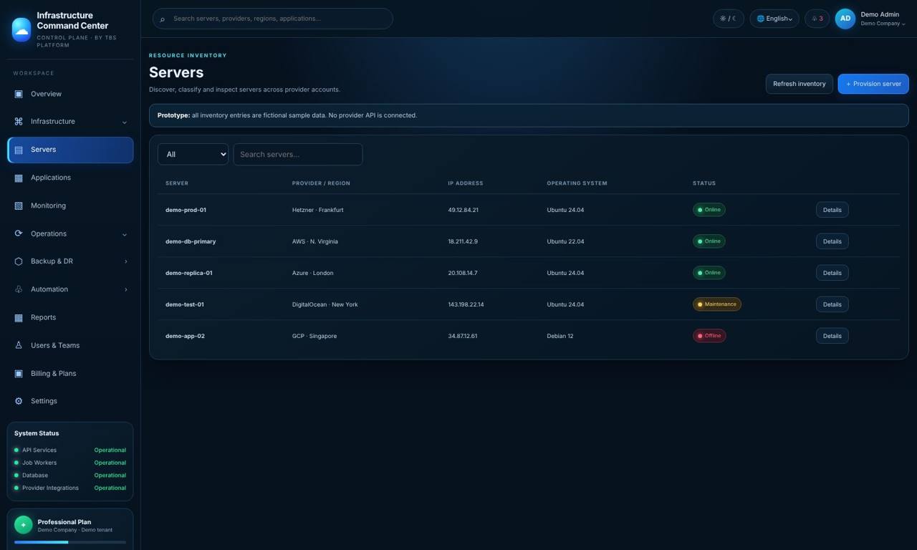The image size is (917, 550).
Task: Open the All status filter dropdown
Action: coord(193,154)
